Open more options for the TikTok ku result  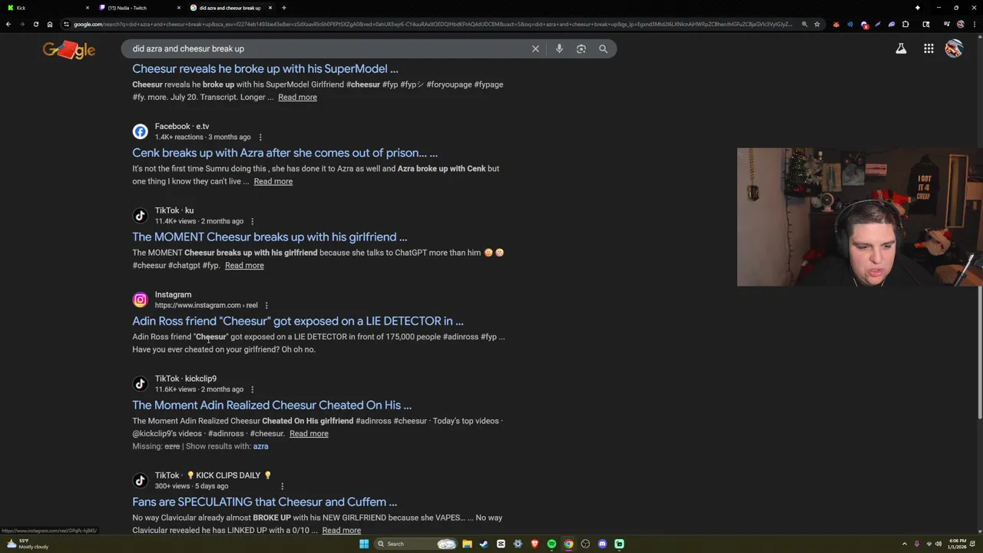[252, 221]
